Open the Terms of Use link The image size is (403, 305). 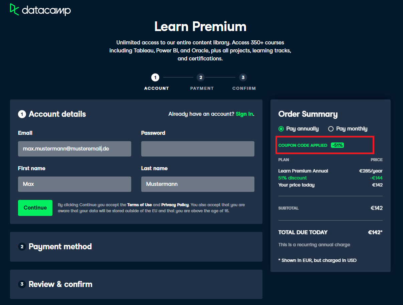point(140,205)
